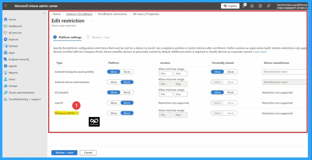The width and height of the screenshot is (312, 160).
Task: Click the Devices icon in sidebar
Action: [x=5, y=46]
